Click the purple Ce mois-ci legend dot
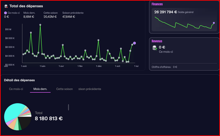The height and width of the screenshot is (136, 220). tap(5, 13)
